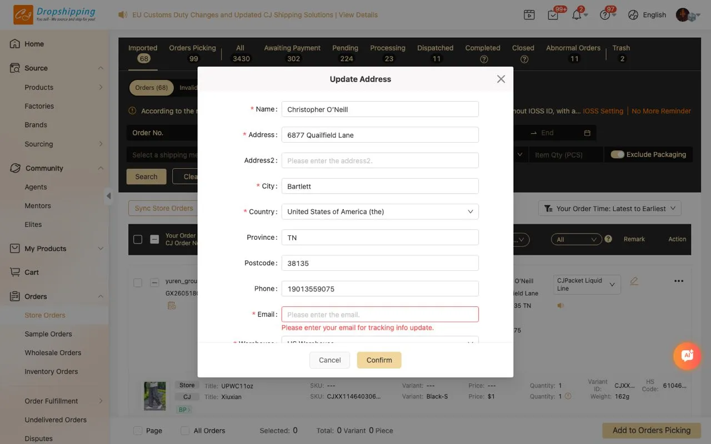Click the Closed tab help icon
This screenshot has height=444, width=711.
(x=524, y=59)
